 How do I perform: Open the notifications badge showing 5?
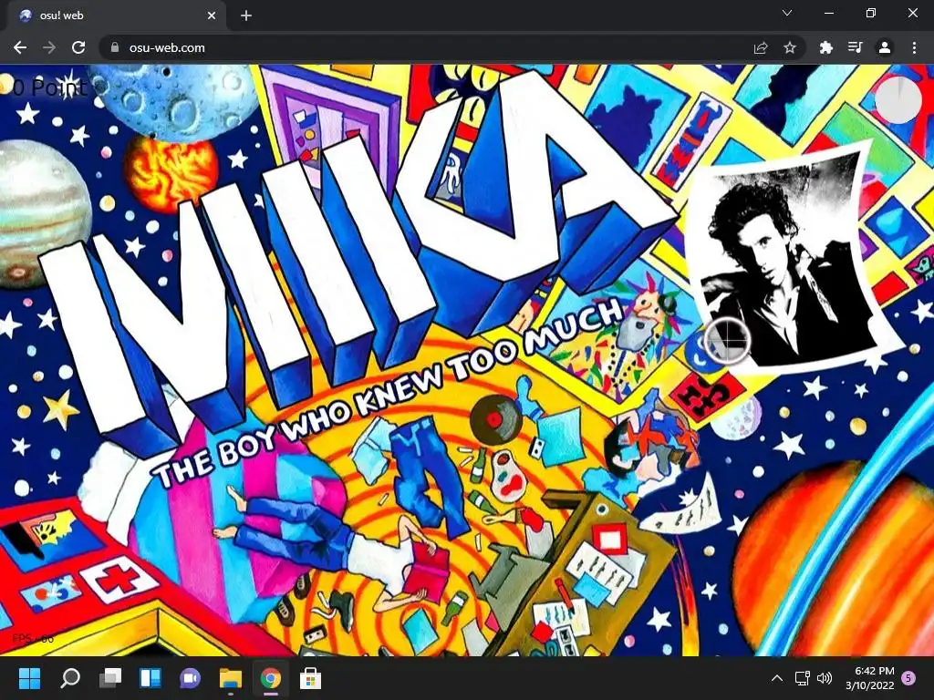click(908, 678)
